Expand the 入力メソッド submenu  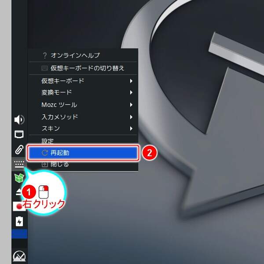(x=83, y=117)
